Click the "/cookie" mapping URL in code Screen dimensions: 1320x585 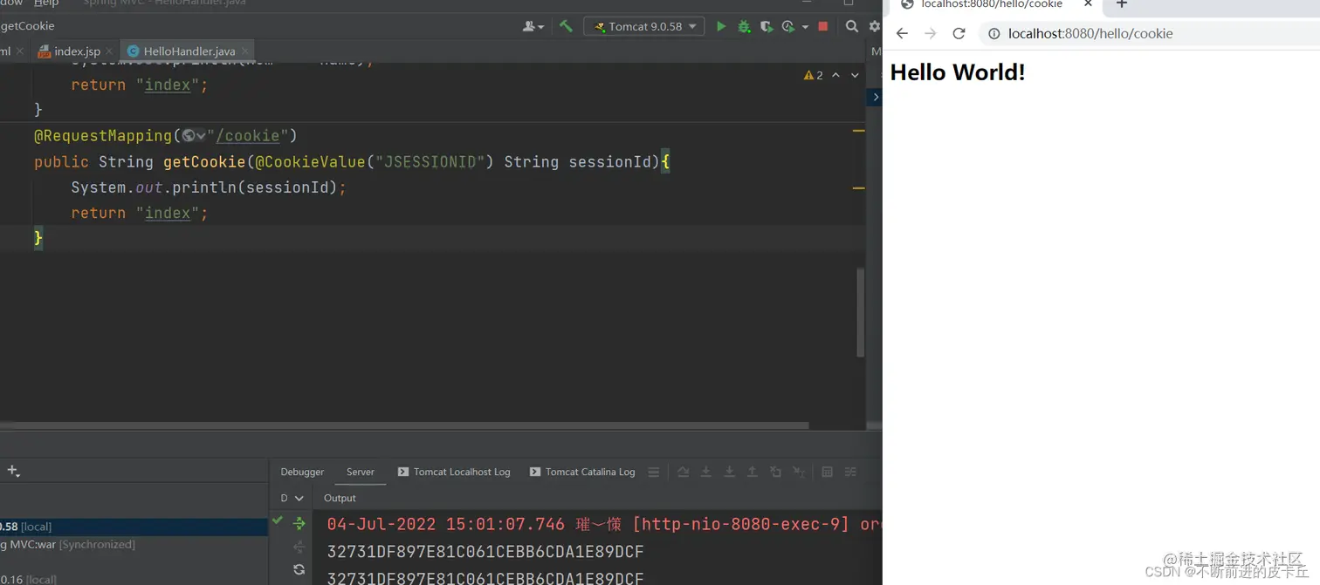pyautogui.click(x=248, y=136)
